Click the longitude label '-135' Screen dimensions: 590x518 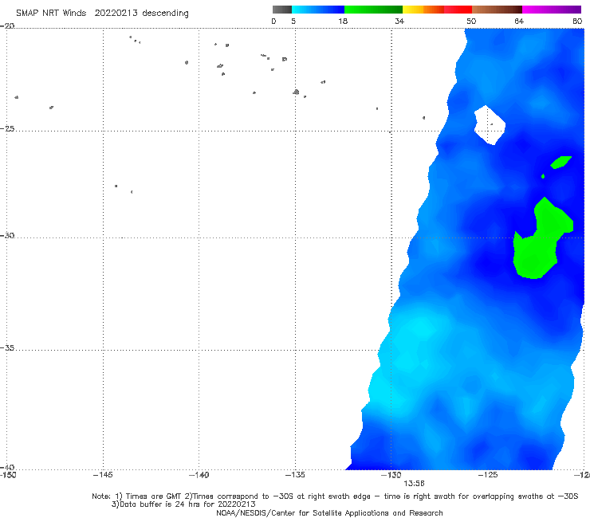[295, 475]
